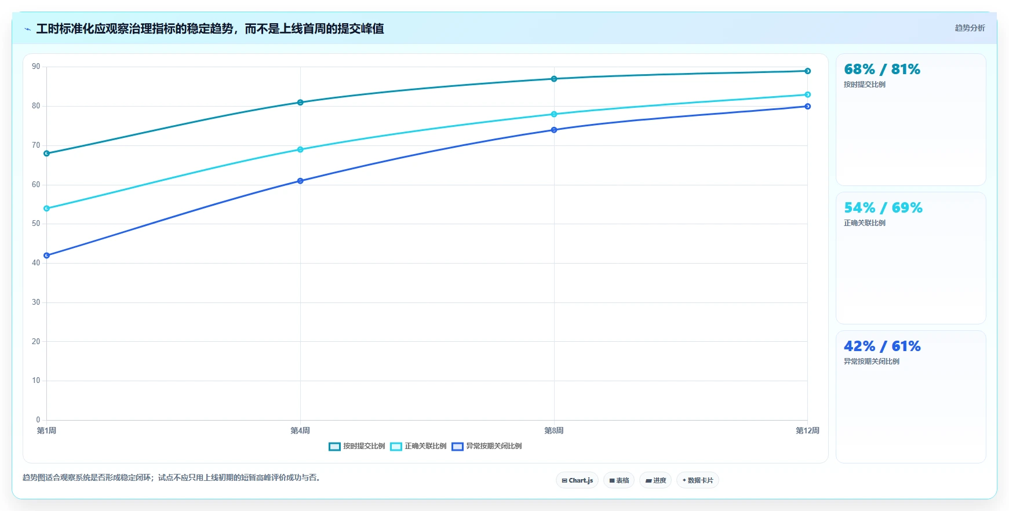Toggle the 异常按期关闭比例 legend swatch

457,447
